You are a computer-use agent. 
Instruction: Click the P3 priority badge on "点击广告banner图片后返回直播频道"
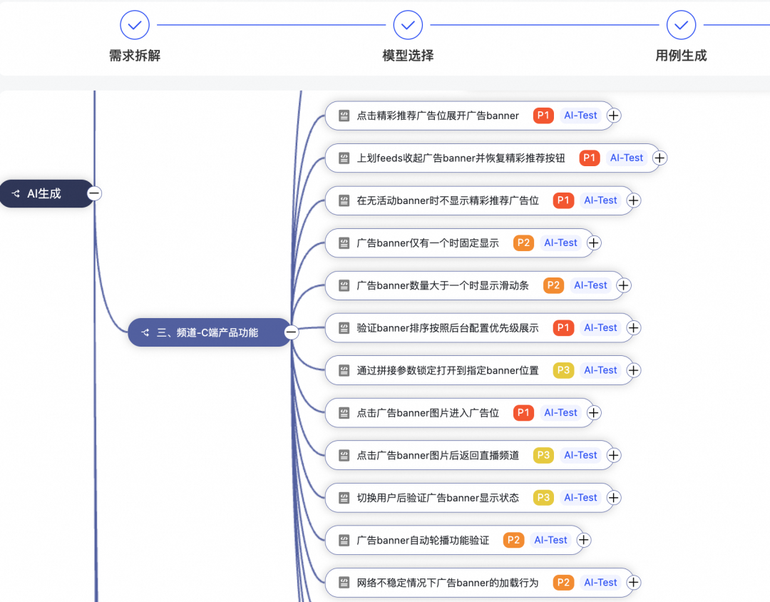543,455
